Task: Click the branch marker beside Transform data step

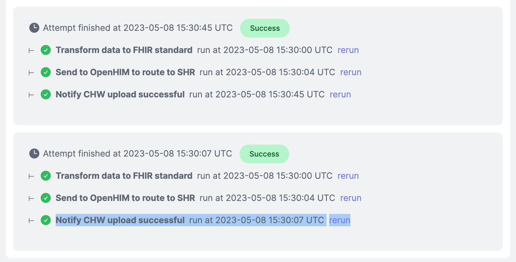Action: (31, 50)
